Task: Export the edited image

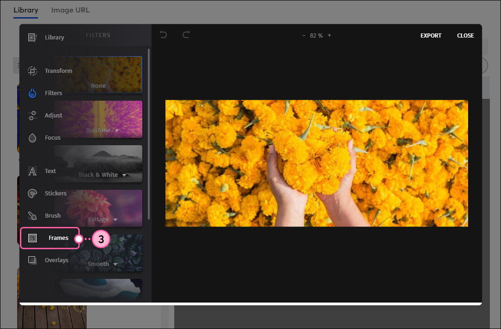Action: point(431,36)
